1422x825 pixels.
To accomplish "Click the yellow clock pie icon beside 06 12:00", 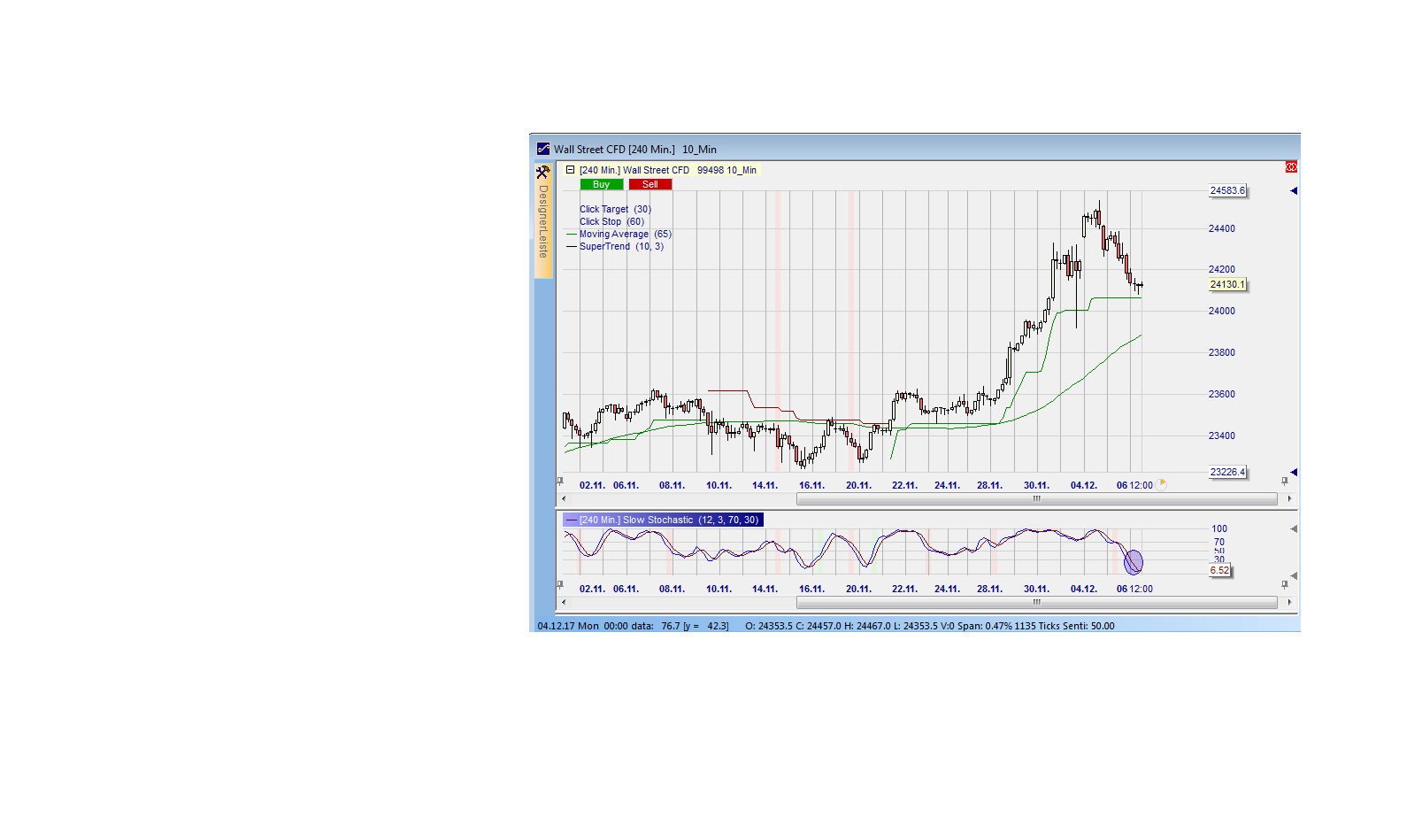I will pyautogui.click(x=1160, y=484).
